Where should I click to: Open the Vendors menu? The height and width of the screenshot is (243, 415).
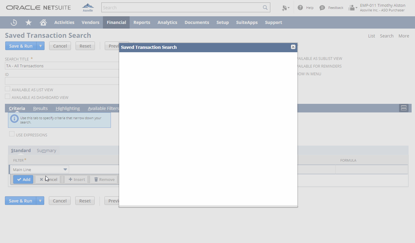coord(90,22)
